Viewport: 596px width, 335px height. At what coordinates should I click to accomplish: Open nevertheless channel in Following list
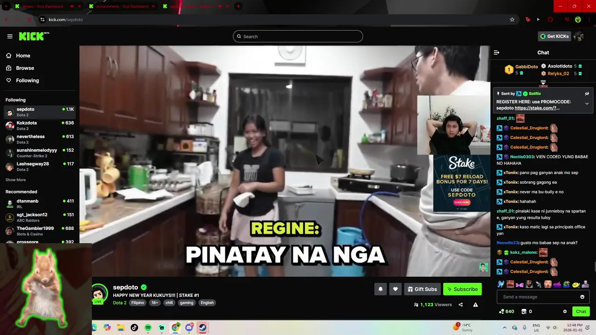40,139
